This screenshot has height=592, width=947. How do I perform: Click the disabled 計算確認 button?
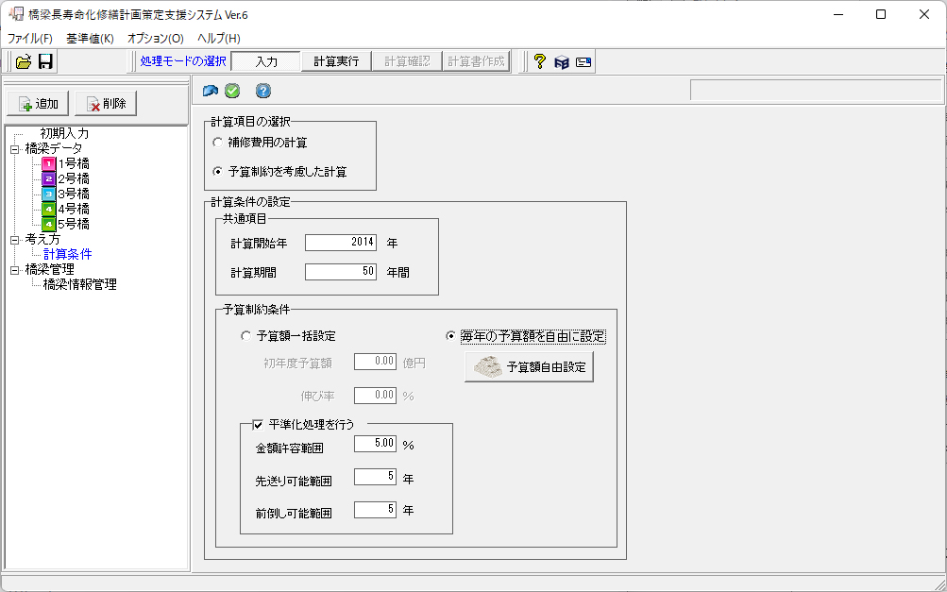407,61
